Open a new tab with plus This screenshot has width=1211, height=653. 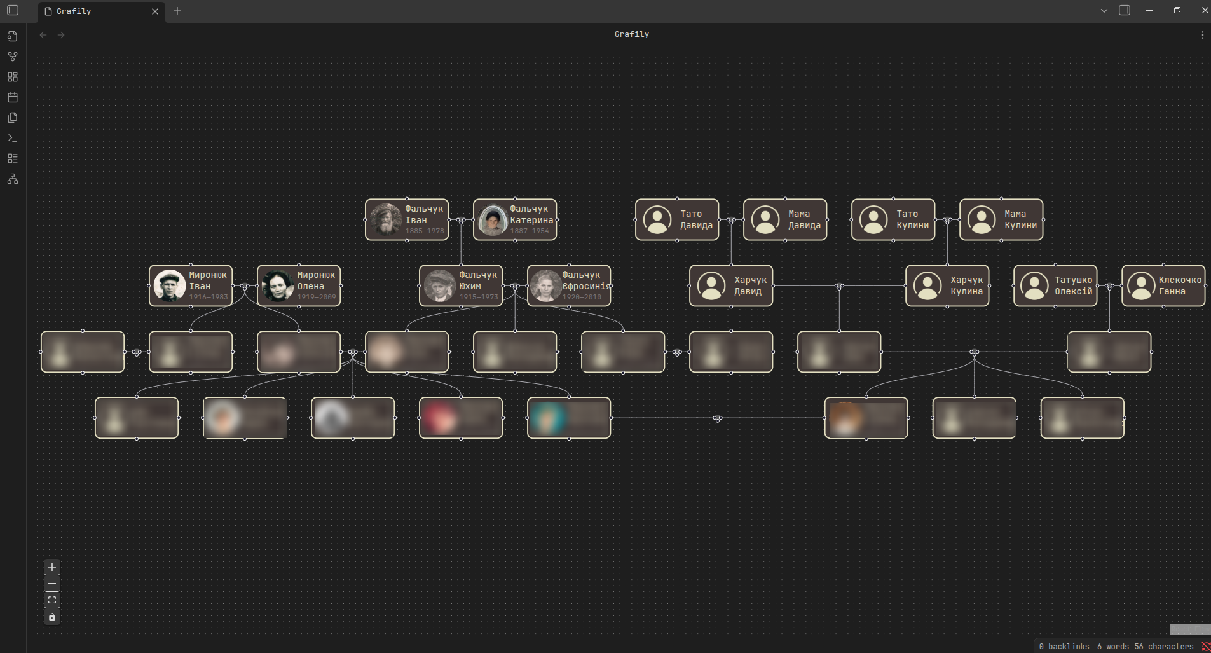tap(177, 11)
